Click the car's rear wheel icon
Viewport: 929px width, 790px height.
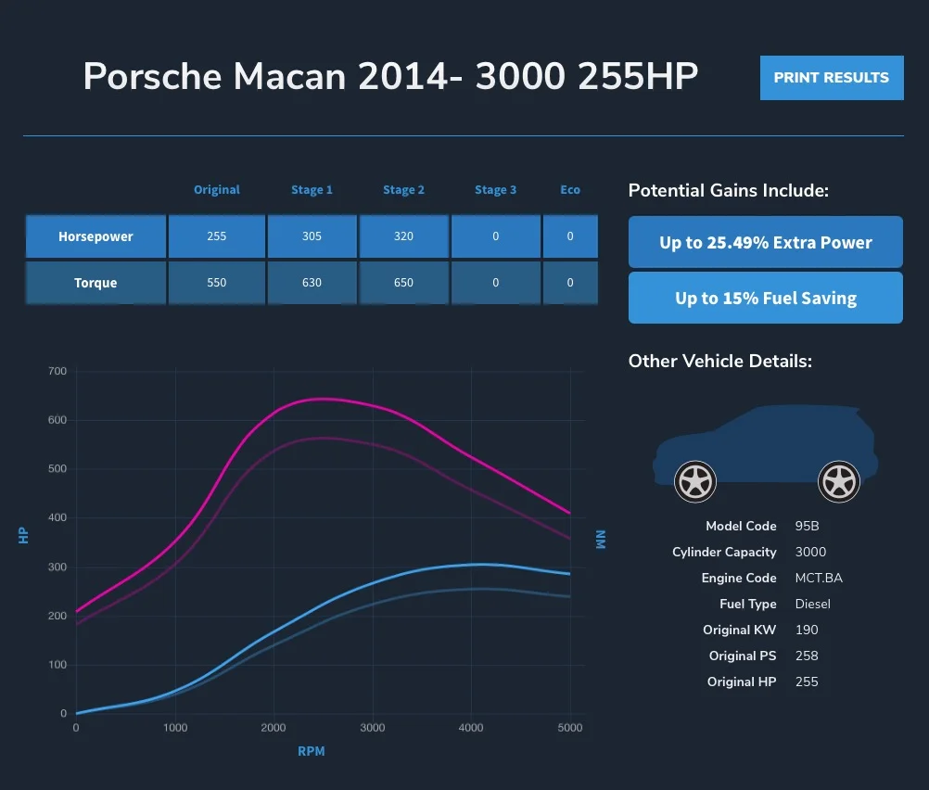(x=838, y=481)
